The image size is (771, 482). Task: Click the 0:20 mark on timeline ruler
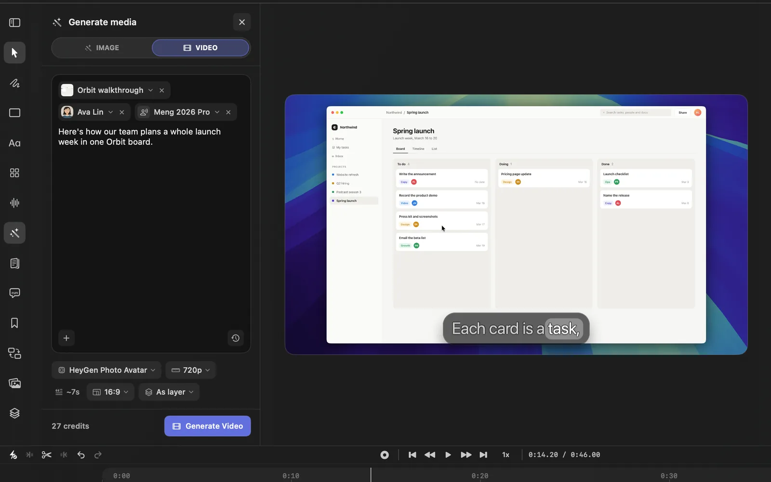click(480, 476)
